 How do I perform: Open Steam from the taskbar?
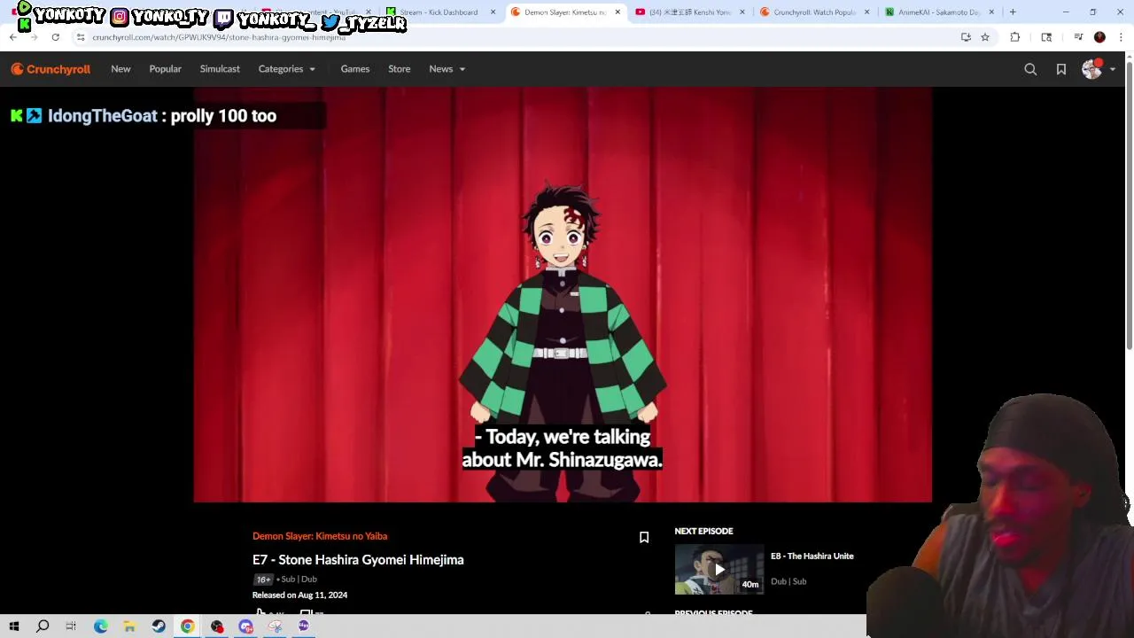coord(159,626)
